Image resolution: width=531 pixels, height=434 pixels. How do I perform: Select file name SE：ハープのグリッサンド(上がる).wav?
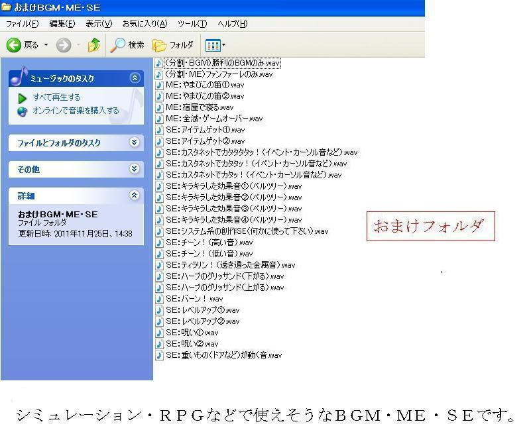pos(225,288)
